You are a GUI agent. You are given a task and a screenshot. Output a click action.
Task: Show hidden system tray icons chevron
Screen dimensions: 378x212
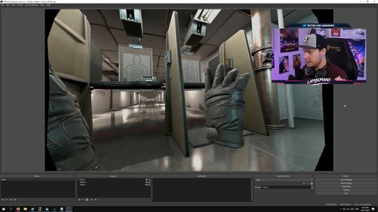click(x=341, y=209)
